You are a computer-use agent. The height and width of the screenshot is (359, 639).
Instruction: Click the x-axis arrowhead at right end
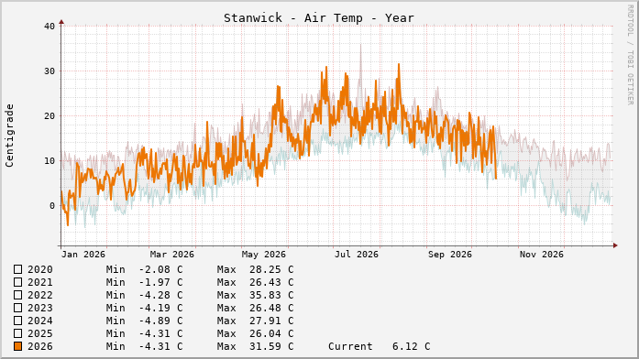(x=615, y=245)
